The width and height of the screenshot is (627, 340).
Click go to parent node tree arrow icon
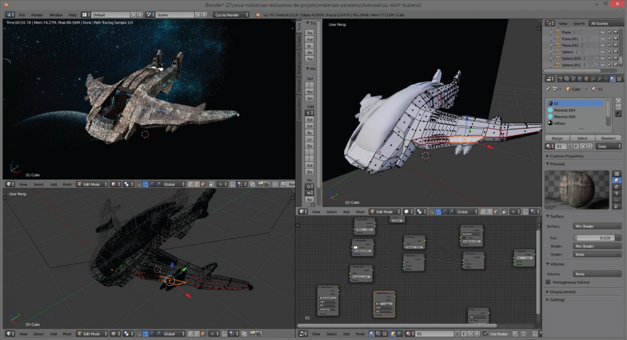coord(523,334)
